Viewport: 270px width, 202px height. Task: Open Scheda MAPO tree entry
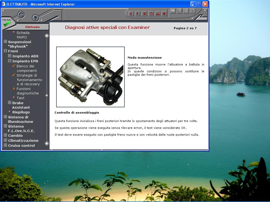(x=23, y=35)
